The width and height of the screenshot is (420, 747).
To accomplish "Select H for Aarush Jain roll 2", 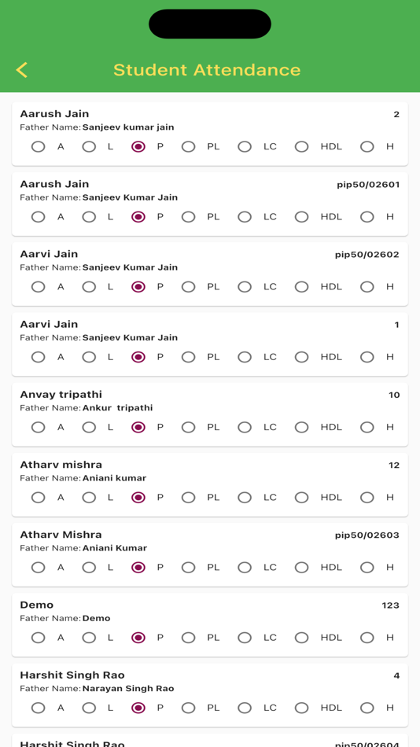I will (367, 147).
